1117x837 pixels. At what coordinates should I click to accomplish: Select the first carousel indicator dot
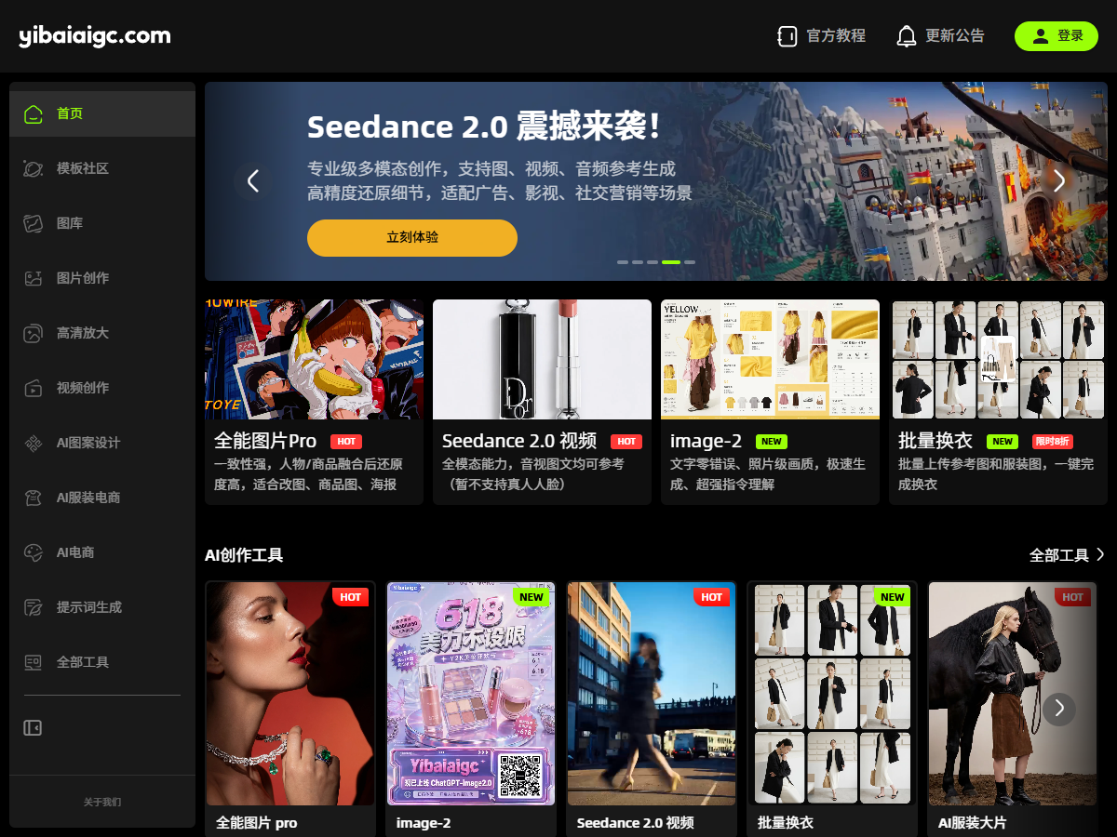[x=623, y=262]
